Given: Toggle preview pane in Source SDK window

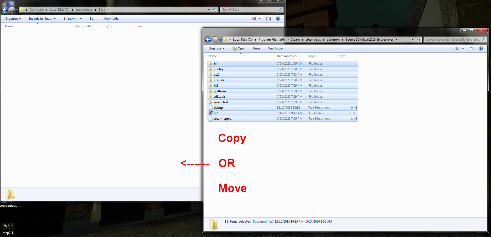Looking at the screenshot, I should (472, 48).
